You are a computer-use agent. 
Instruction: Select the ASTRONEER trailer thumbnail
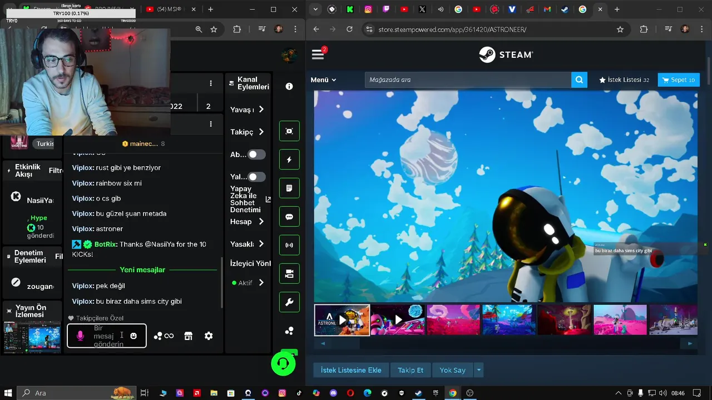pos(342,320)
